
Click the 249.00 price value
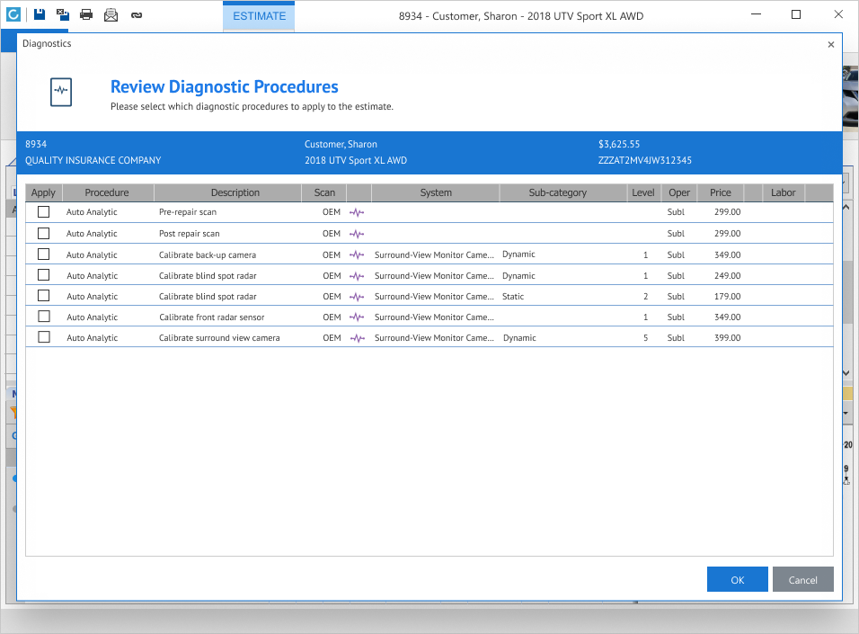[x=727, y=276]
